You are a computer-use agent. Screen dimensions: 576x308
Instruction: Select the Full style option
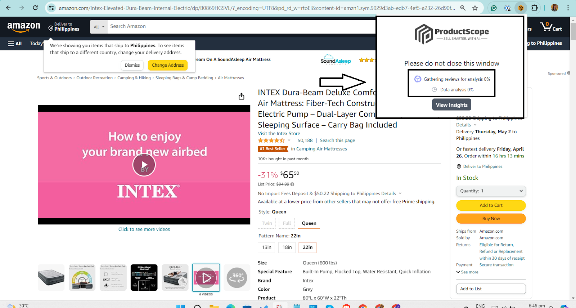pyautogui.click(x=287, y=223)
